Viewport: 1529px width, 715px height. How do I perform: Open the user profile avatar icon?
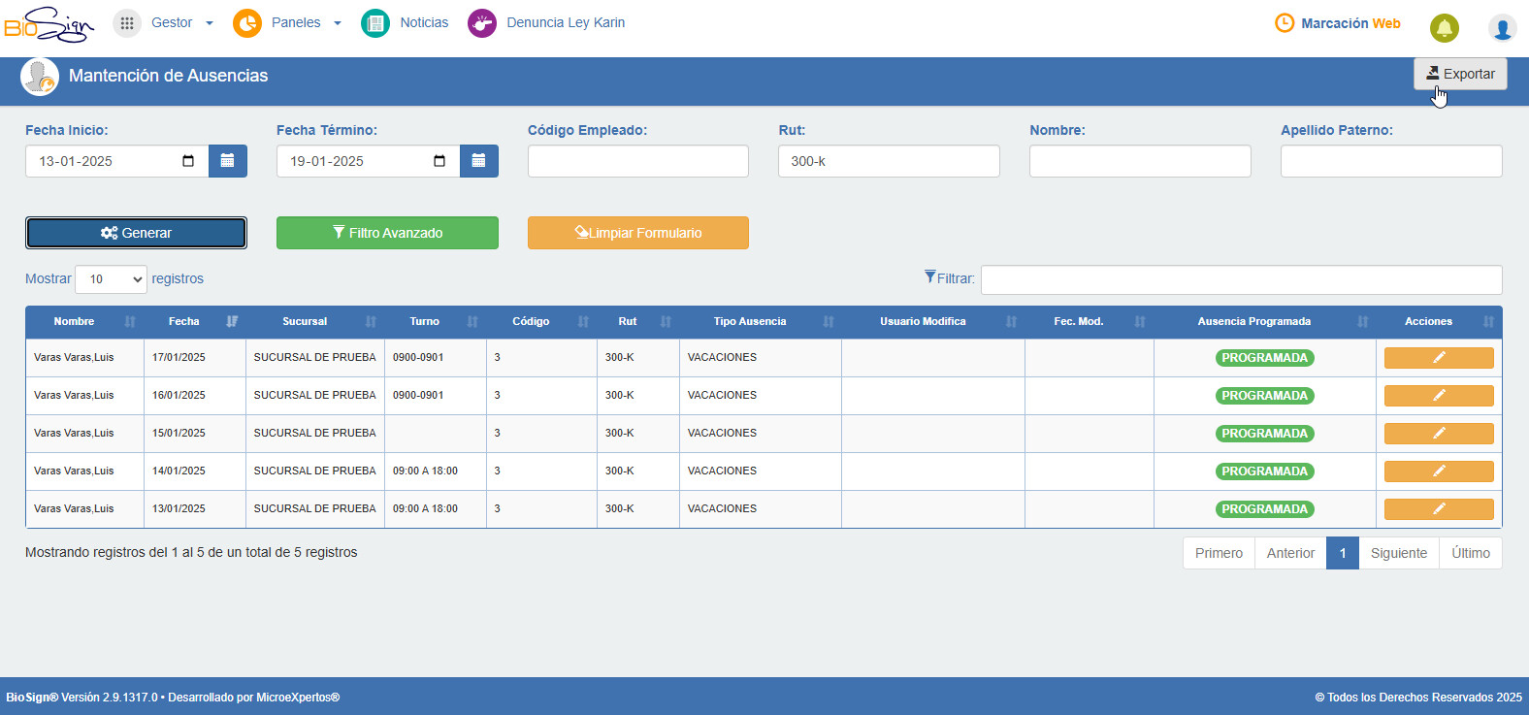click(1502, 28)
